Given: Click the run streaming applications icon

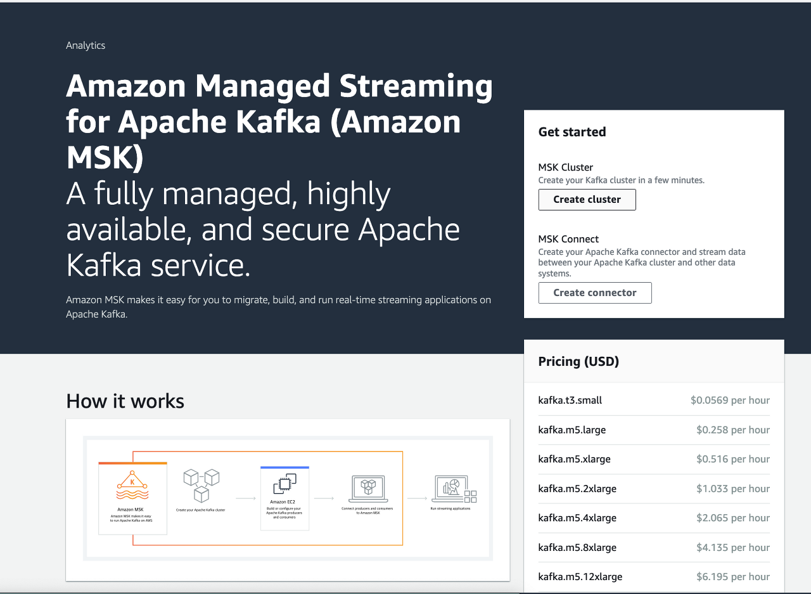Looking at the screenshot, I should click(x=454, y=489).
